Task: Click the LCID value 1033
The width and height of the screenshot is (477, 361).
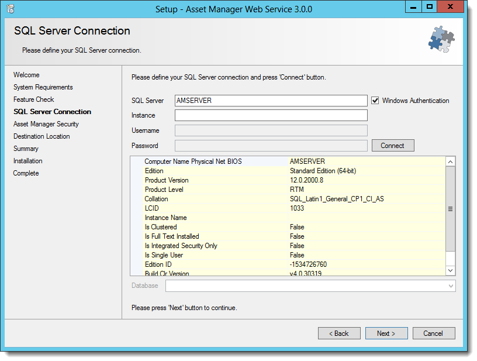Action: (297, 208)
